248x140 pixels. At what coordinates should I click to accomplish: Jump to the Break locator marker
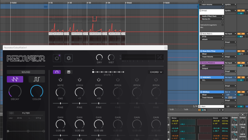129,3
